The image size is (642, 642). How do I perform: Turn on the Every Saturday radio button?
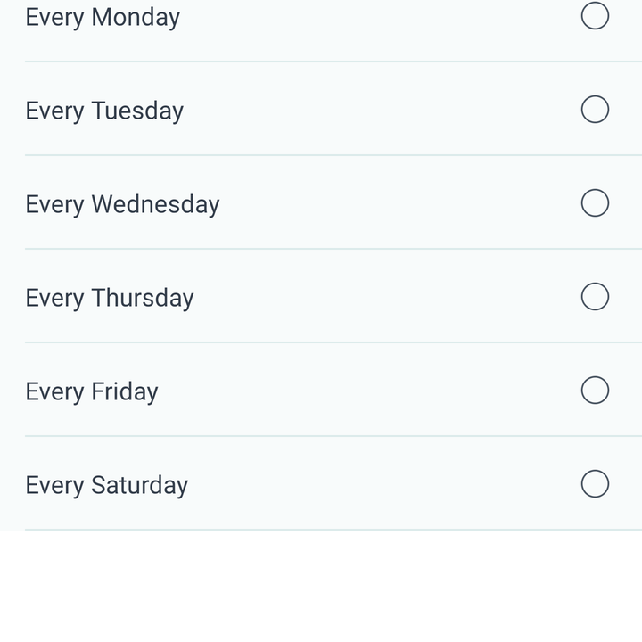click(595, 483)
